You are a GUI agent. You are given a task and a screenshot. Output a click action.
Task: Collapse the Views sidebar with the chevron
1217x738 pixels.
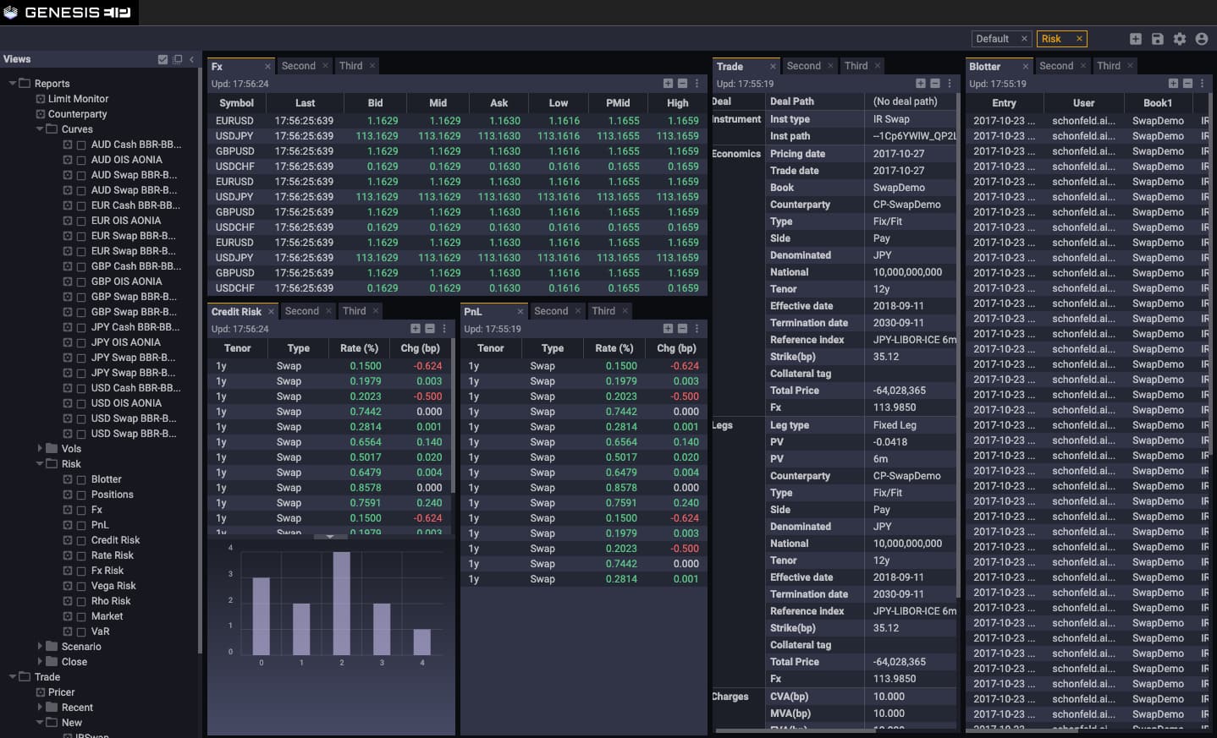[192, 59]
